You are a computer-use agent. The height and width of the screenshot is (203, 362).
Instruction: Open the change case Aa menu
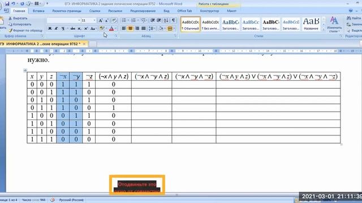click(x=93, y=29)
